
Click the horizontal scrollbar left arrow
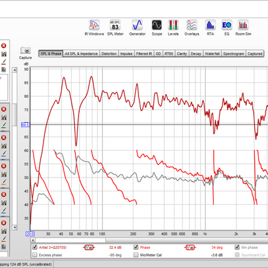click(32, 241)
